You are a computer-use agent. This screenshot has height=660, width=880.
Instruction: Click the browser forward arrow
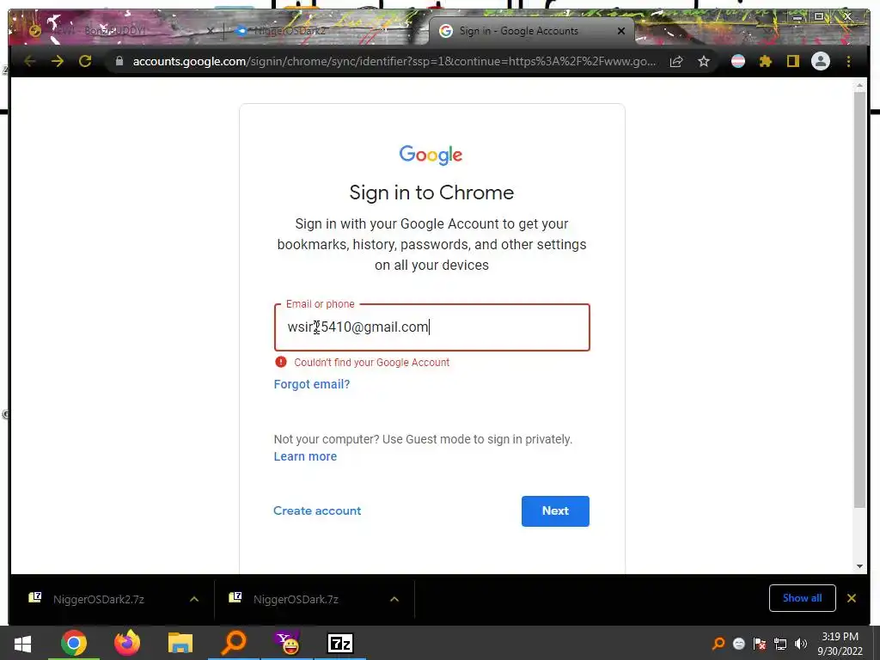pos(58,61)
